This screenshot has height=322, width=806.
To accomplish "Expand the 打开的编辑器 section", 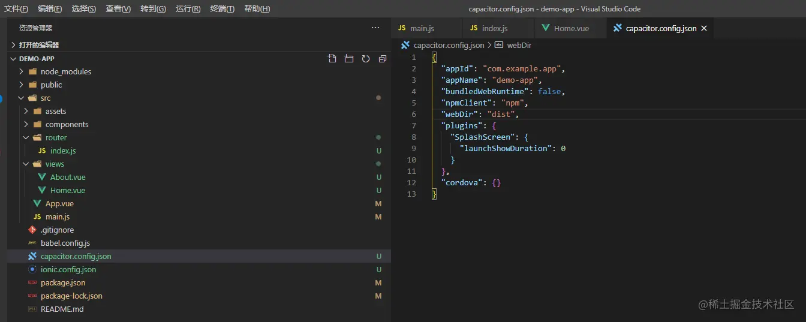I will (14, 45).
